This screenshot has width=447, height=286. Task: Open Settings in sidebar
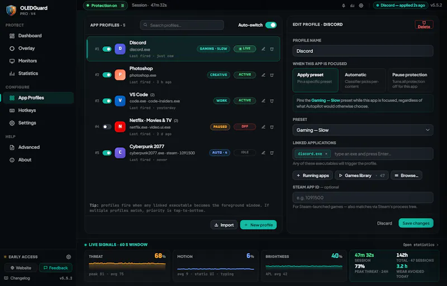[38, 123]
